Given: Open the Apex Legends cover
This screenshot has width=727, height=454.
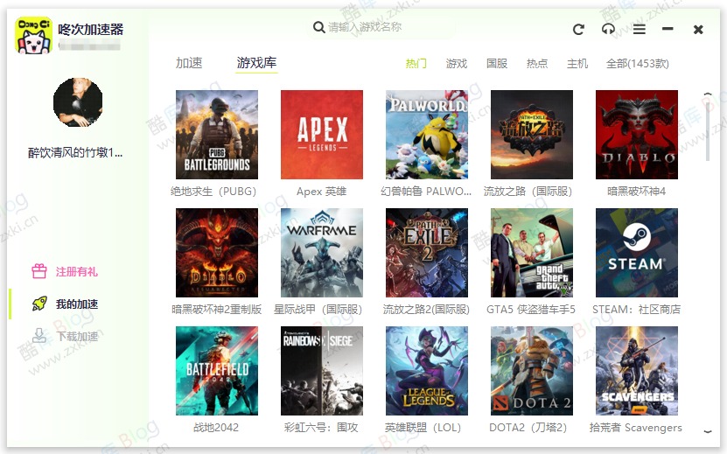Looking at the screenshot, I should click(322, 135).
